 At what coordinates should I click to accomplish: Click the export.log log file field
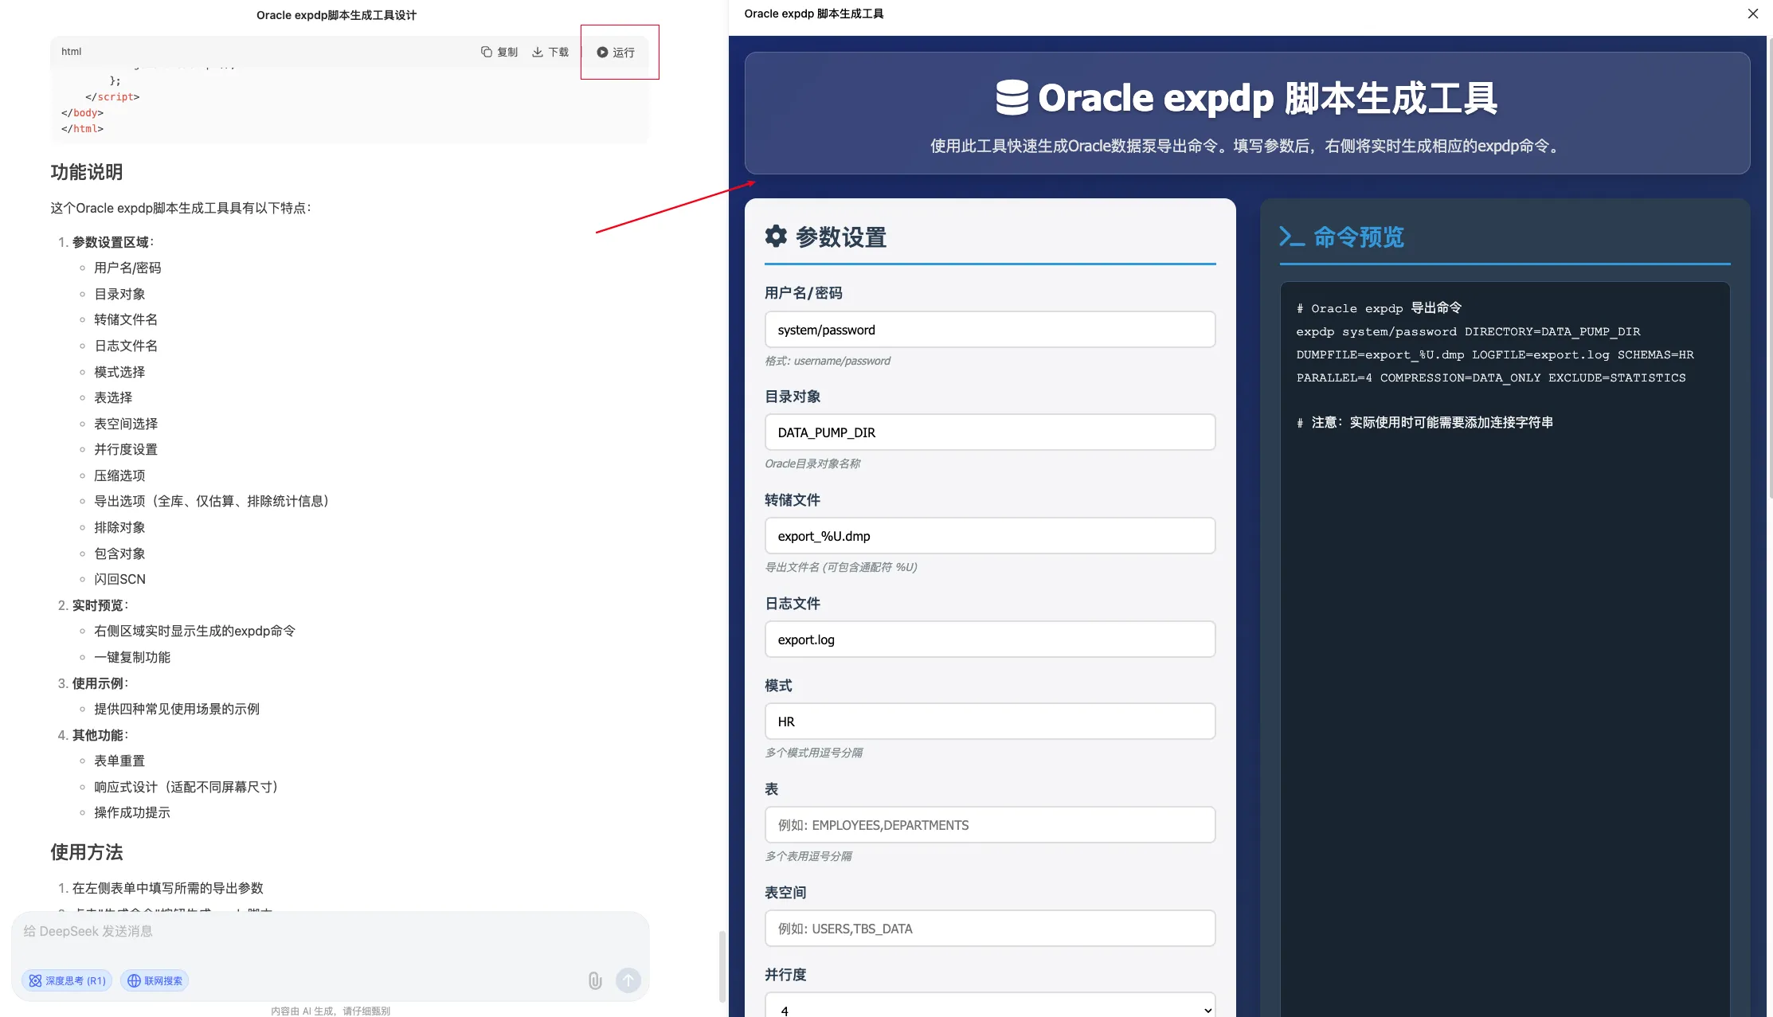point(989,639)
